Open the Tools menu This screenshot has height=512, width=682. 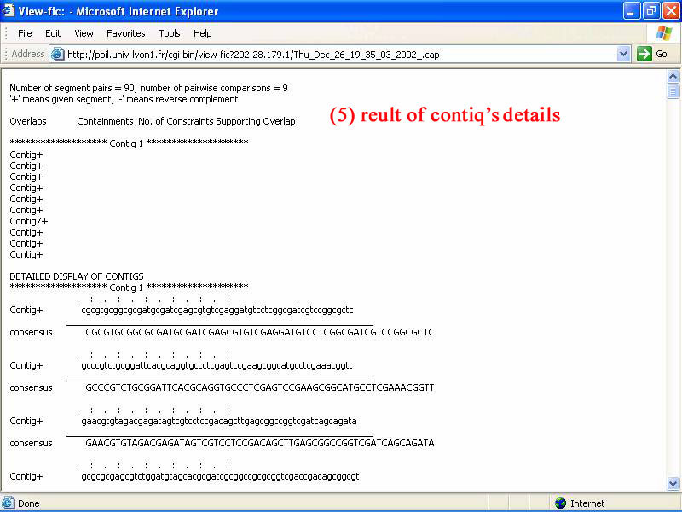(170, 33)
